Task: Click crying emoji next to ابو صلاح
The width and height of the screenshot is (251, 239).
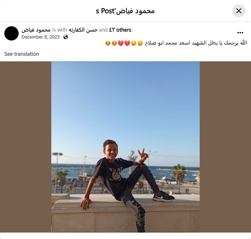Action: [140, 43]
